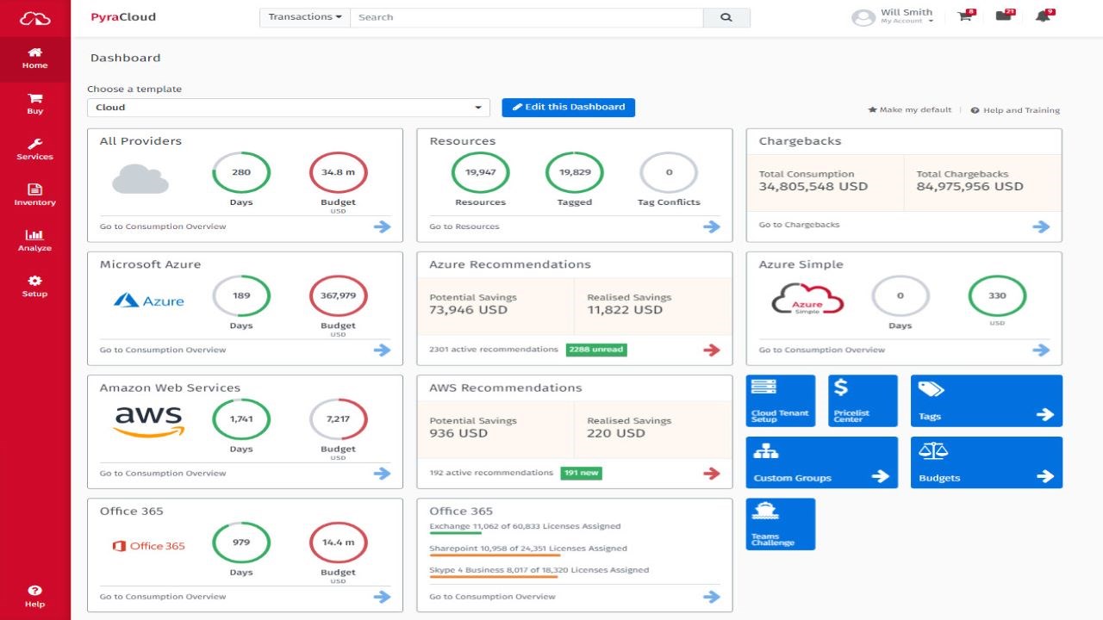Click the Amazon Web Services card arrow
The height and width of the screenshot is (620, 1103).
pyautogui.click(x=382, y=473)
